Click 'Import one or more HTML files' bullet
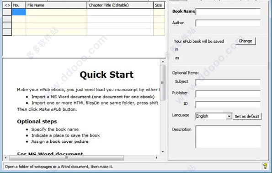This screenshot has height=173, width=272. click(x=95, y=103)
